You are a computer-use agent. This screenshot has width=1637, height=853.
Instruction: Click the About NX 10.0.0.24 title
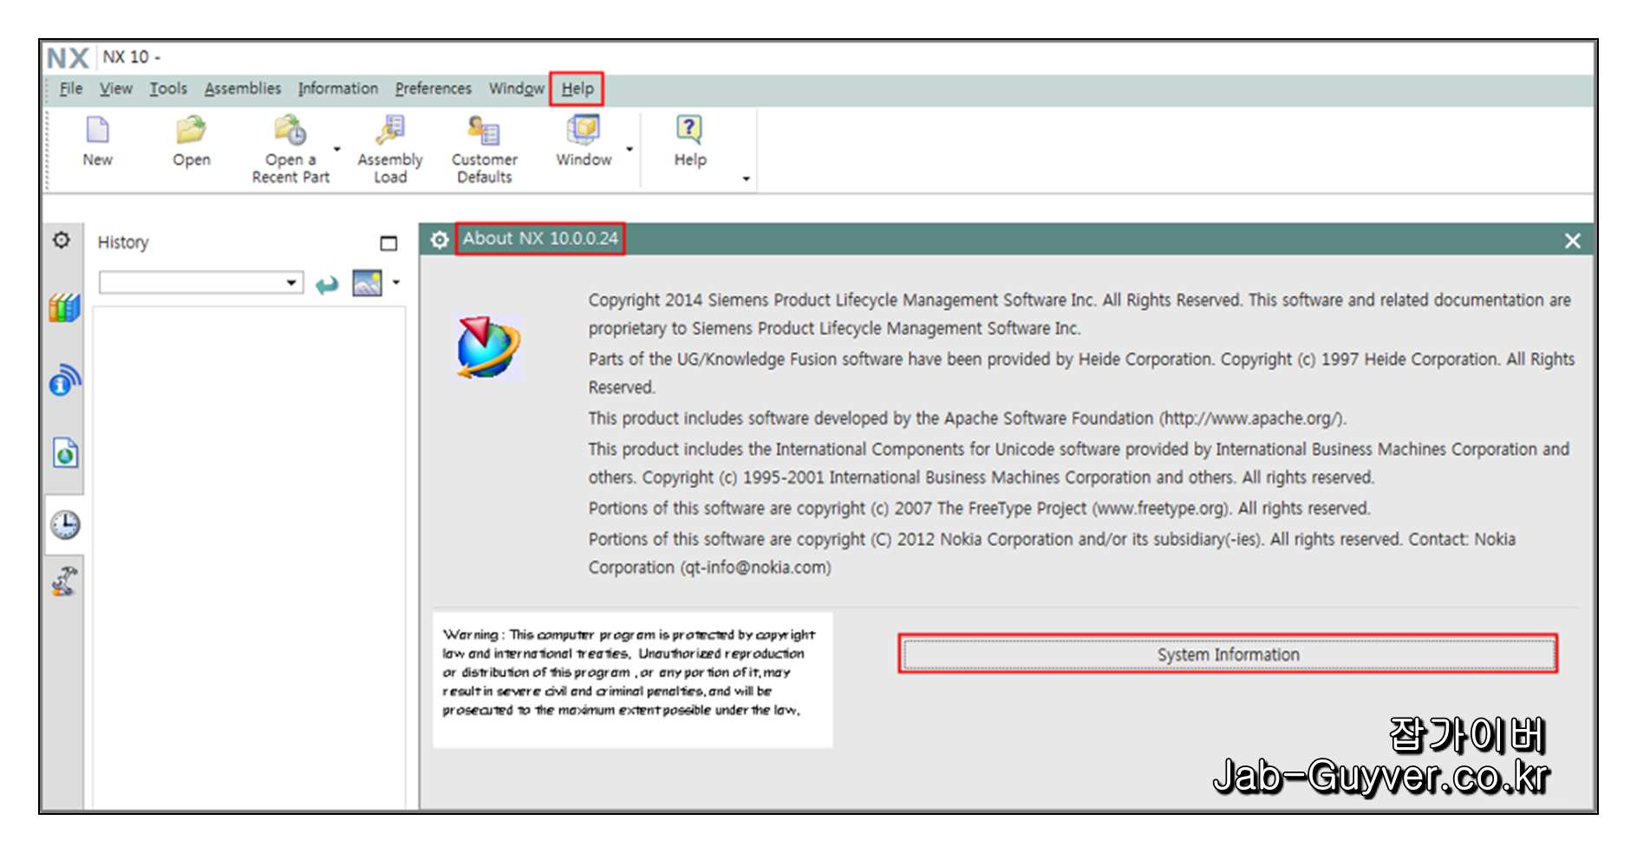[540, 238]
